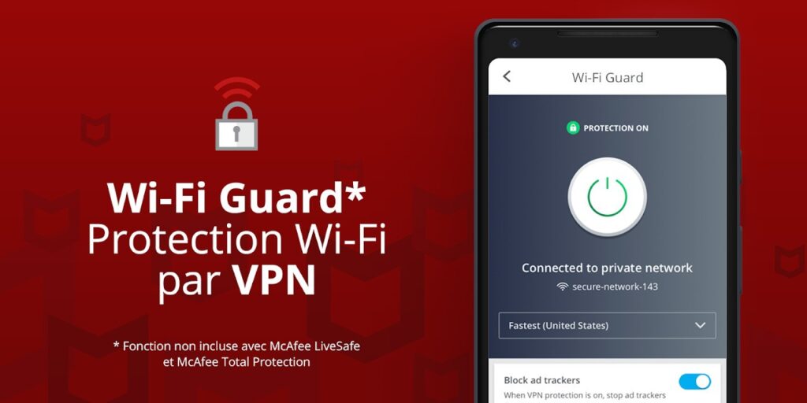Click the McAfee shield logo at far right
Image resolution: width=807 pixels, height=403 pixels.
(x=789, y=261)
